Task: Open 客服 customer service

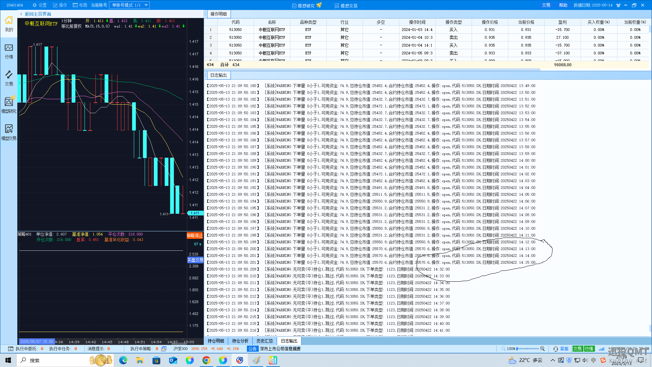Action: [x=561, y=349]
